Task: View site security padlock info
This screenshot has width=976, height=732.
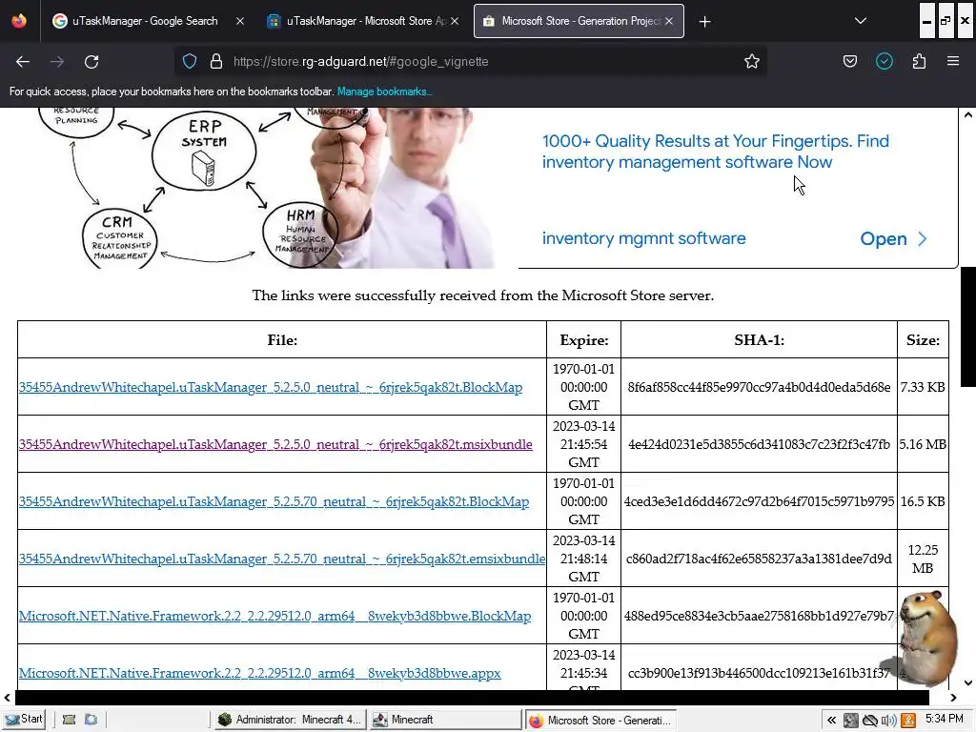Action: (x=216, y=62)
